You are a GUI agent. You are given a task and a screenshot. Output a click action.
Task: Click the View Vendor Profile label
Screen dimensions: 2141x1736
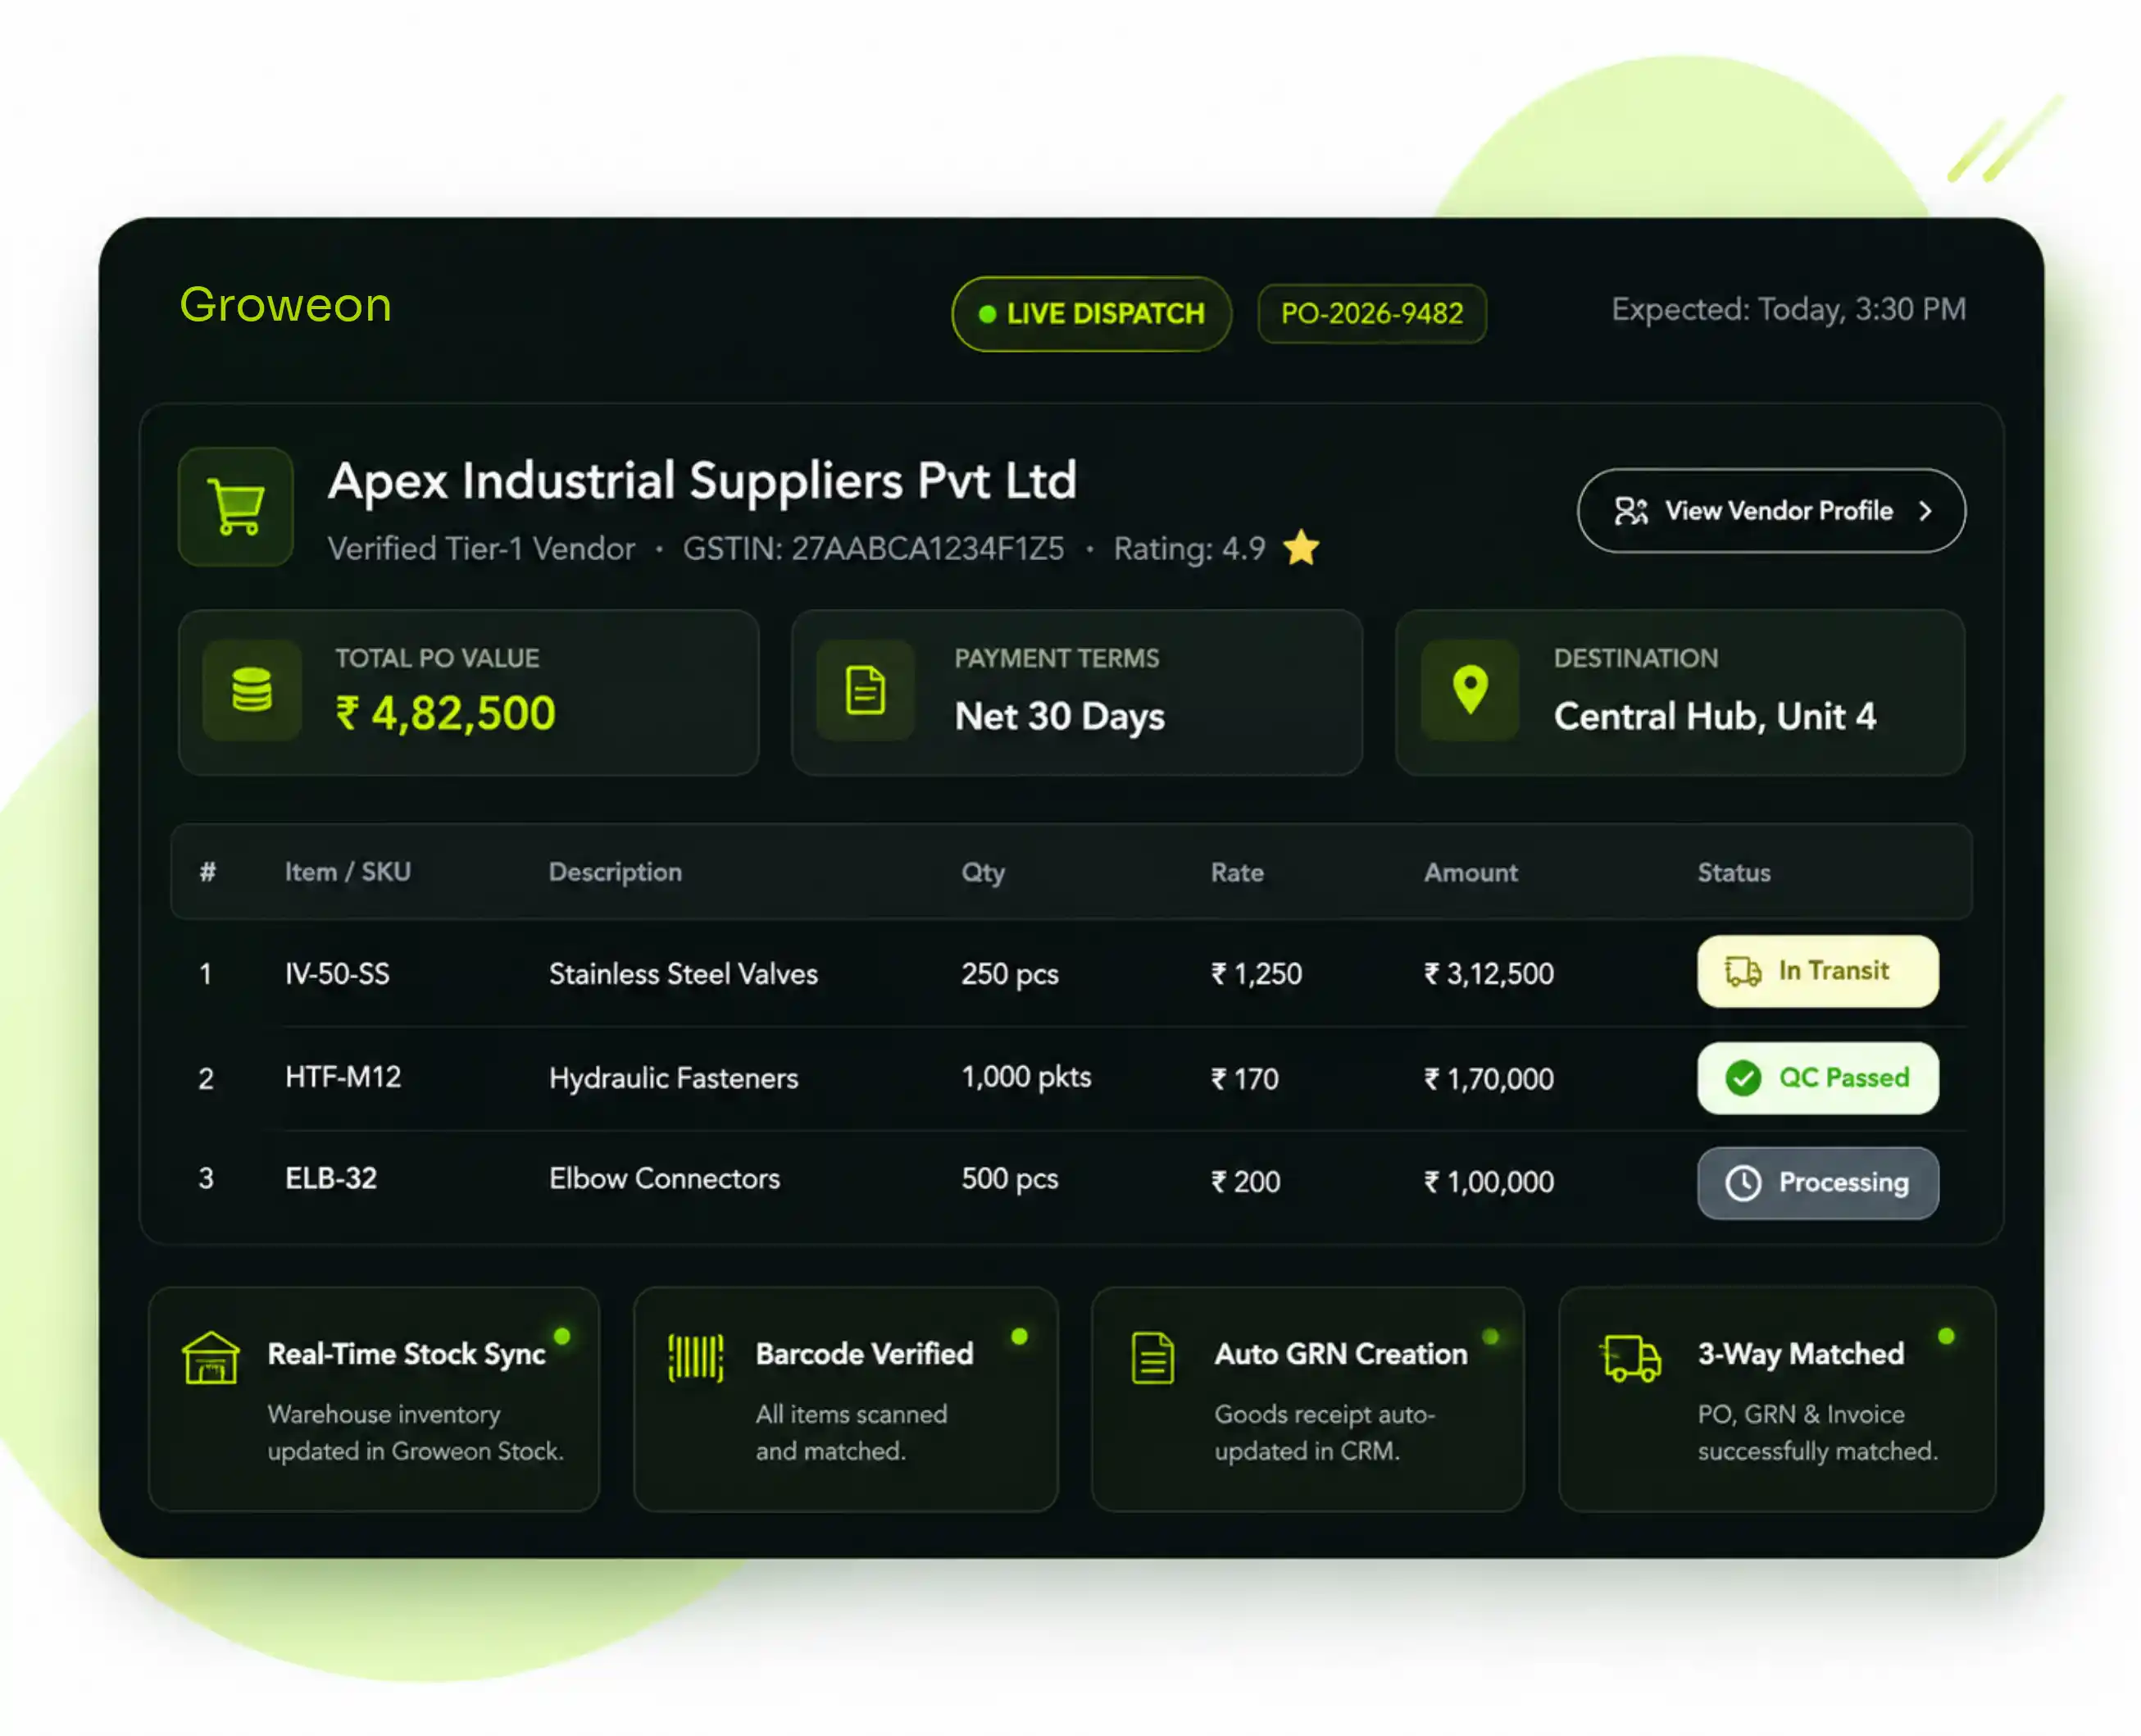[x=1780, y=511]
